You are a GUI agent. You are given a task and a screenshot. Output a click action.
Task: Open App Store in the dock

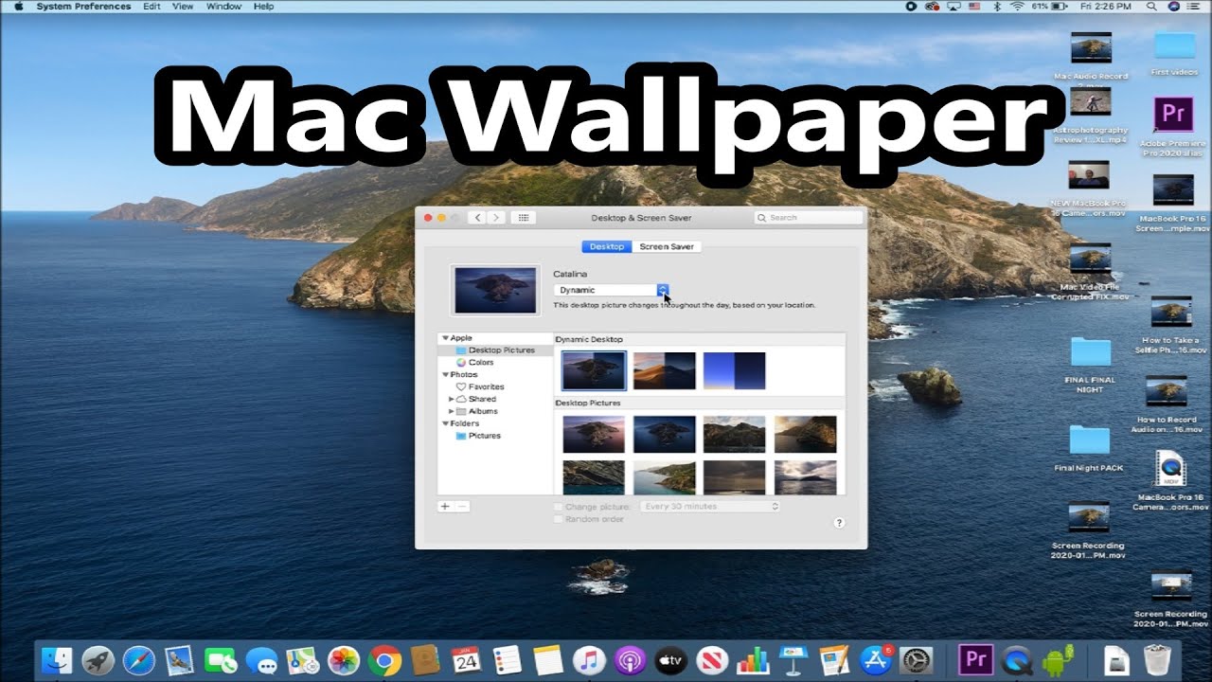876,660
